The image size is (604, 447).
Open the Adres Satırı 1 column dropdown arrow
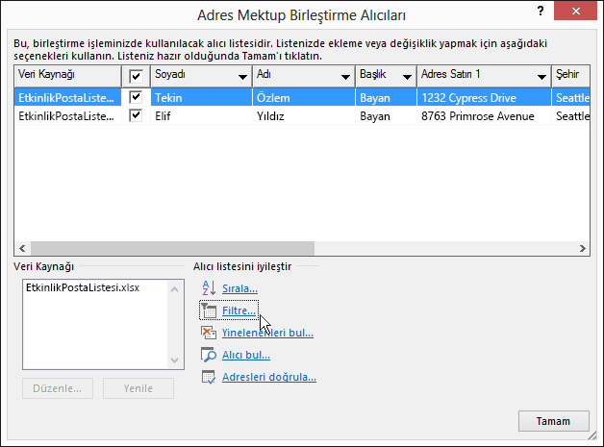pyautogui.click(x=542, y=77)
